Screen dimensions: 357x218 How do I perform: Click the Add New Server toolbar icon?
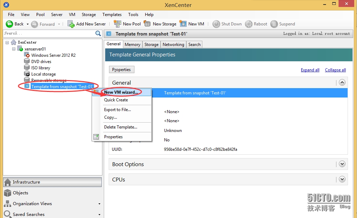[x=71, y=24]
